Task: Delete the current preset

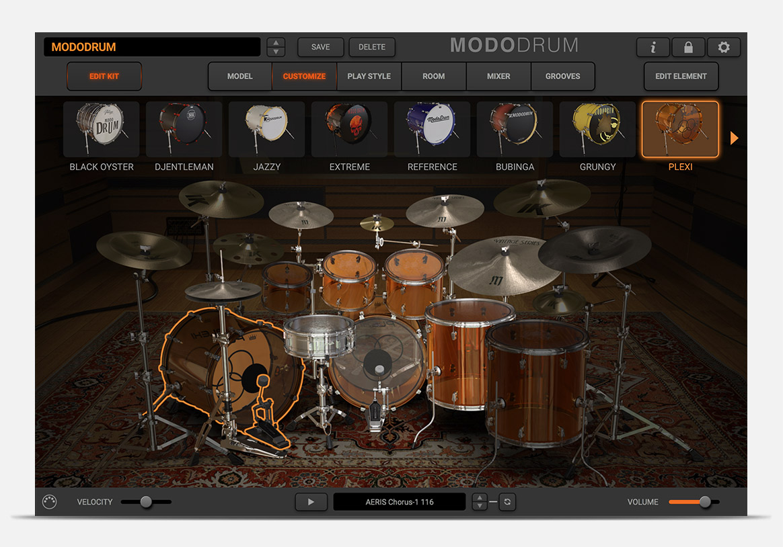Action: [x=372, y=47]
